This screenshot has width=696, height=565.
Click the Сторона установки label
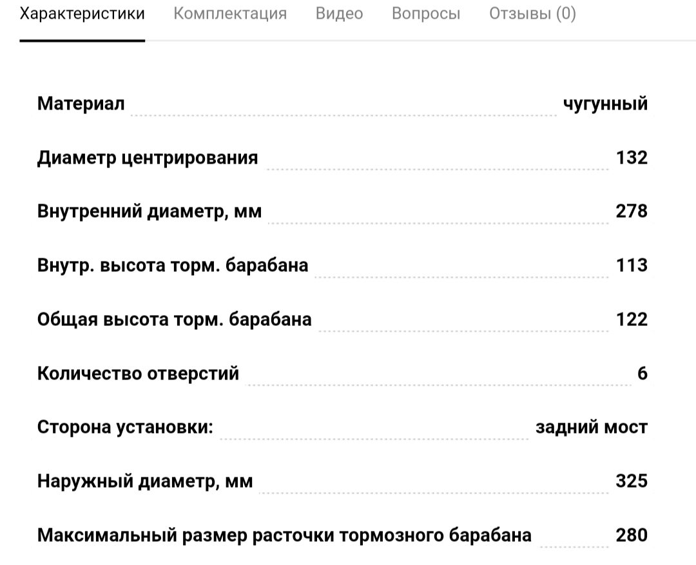[x=125, y=427]
